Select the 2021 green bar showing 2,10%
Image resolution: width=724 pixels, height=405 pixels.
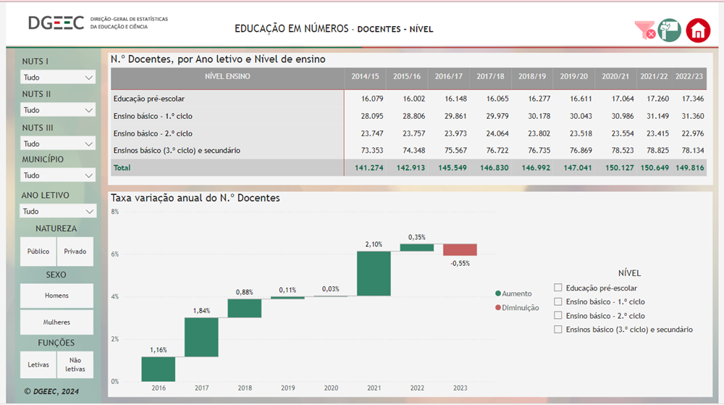tap(374, 273)
